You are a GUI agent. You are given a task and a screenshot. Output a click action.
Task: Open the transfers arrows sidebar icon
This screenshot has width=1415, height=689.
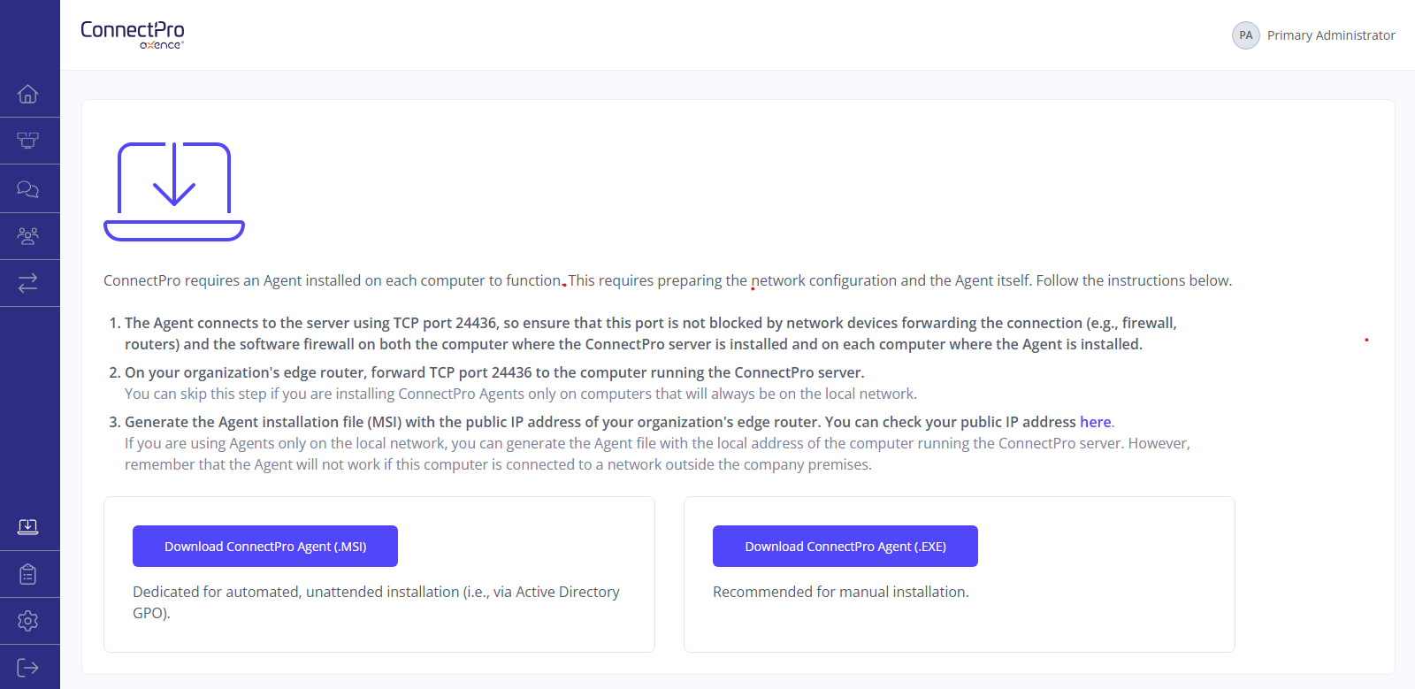point(28,283)
